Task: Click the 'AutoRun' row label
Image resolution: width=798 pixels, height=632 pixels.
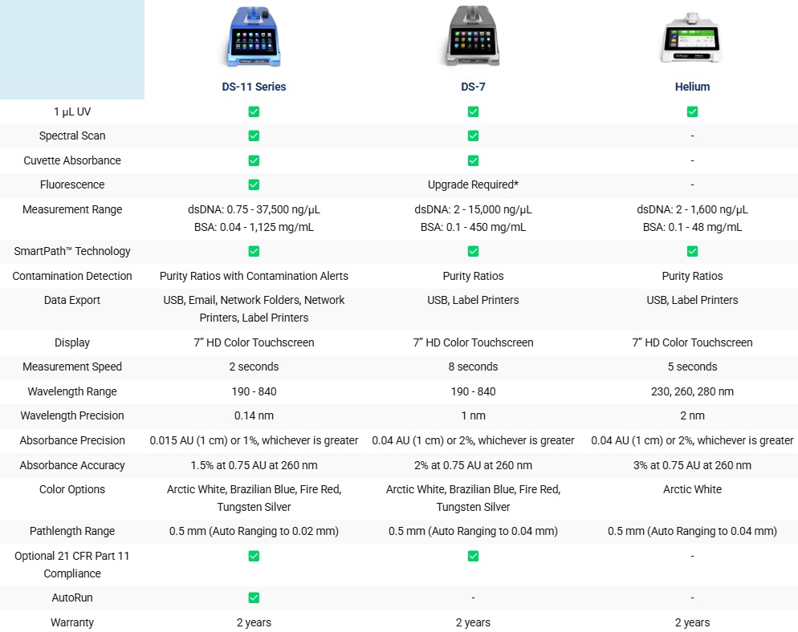Action: click(x=72, y=598)
